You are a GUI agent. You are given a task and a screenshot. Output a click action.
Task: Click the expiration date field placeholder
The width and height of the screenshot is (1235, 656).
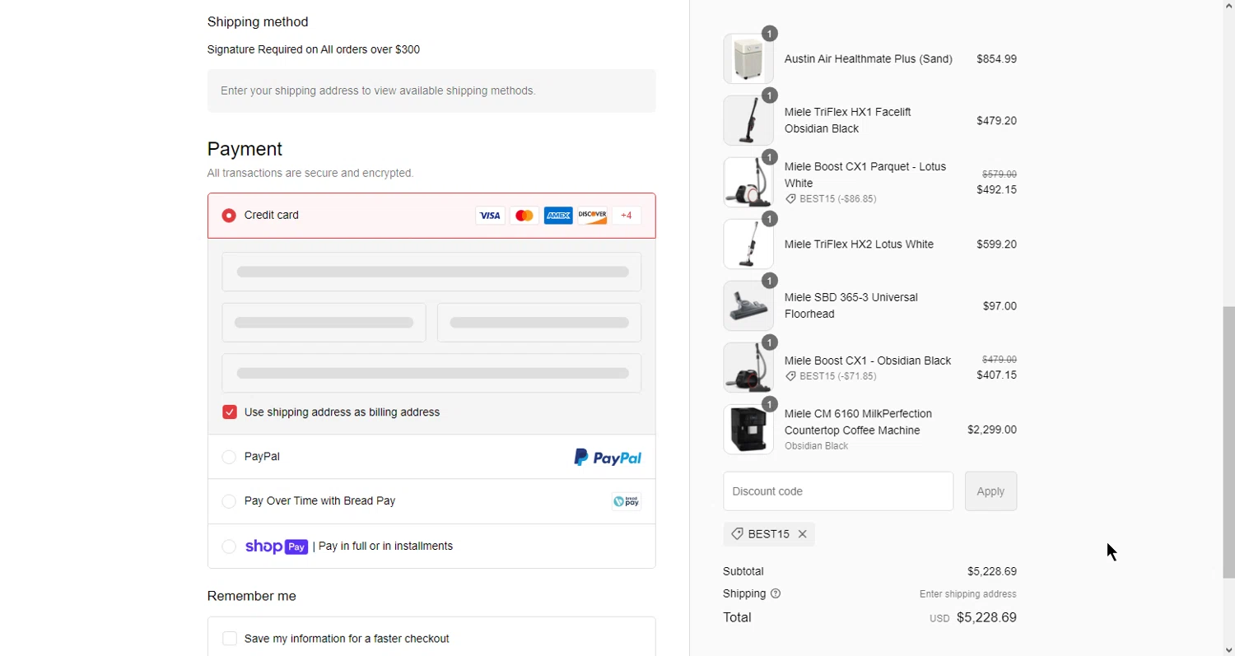[324, 323]
